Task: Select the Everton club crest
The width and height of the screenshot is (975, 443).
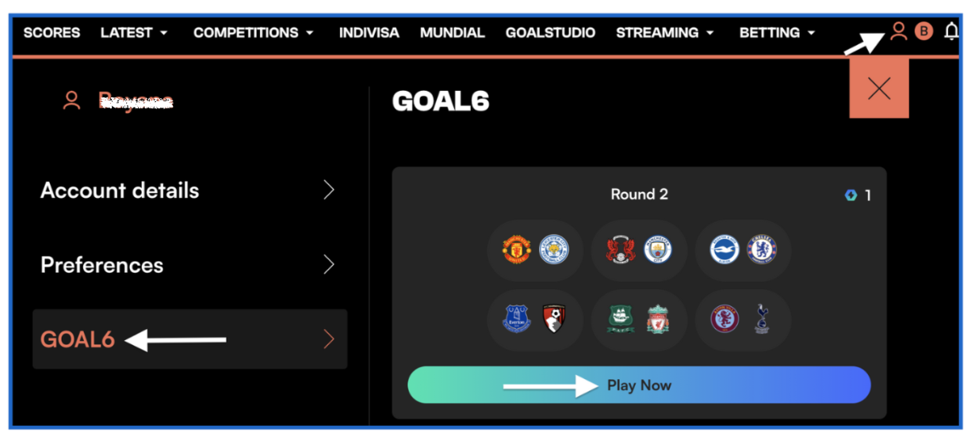Action: 517,320
